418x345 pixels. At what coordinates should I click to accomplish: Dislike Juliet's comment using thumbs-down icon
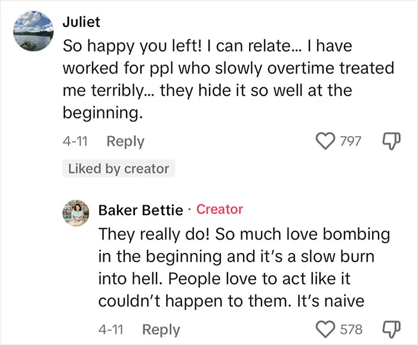[x=391, y=141]
